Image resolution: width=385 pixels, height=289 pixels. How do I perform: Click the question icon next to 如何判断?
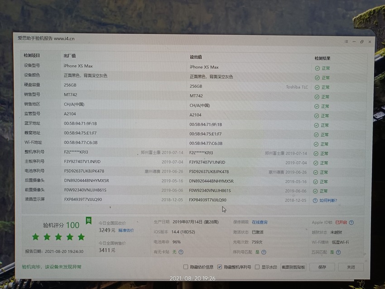click(x=315, y=201)
